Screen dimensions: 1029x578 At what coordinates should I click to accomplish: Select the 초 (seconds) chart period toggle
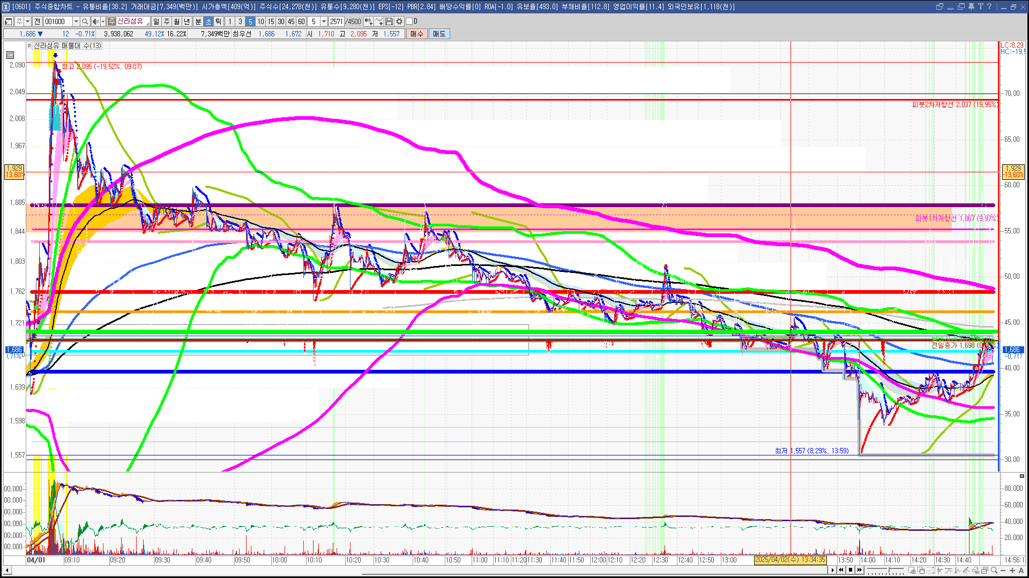coord(208,21)
